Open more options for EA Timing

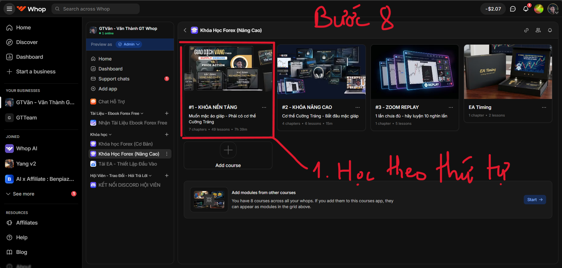544,107
